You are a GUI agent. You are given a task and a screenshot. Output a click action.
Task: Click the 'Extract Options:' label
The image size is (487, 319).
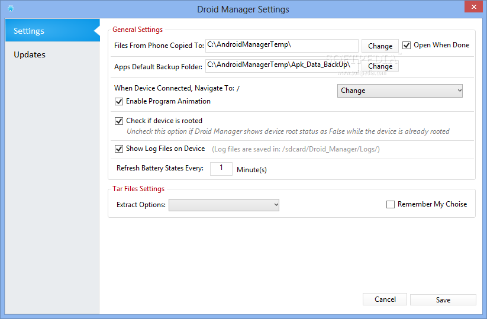pos(141,205)
